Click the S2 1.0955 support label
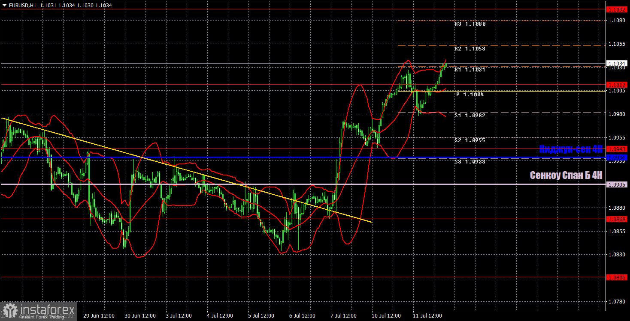The image size is (630, 321). click(470, 140)
